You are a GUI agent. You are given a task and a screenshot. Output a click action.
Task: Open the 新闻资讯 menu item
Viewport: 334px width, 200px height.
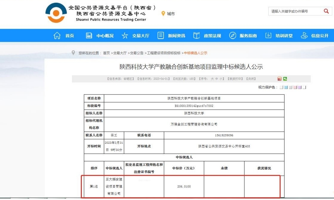pyautogui.click(x=176, y=36)
